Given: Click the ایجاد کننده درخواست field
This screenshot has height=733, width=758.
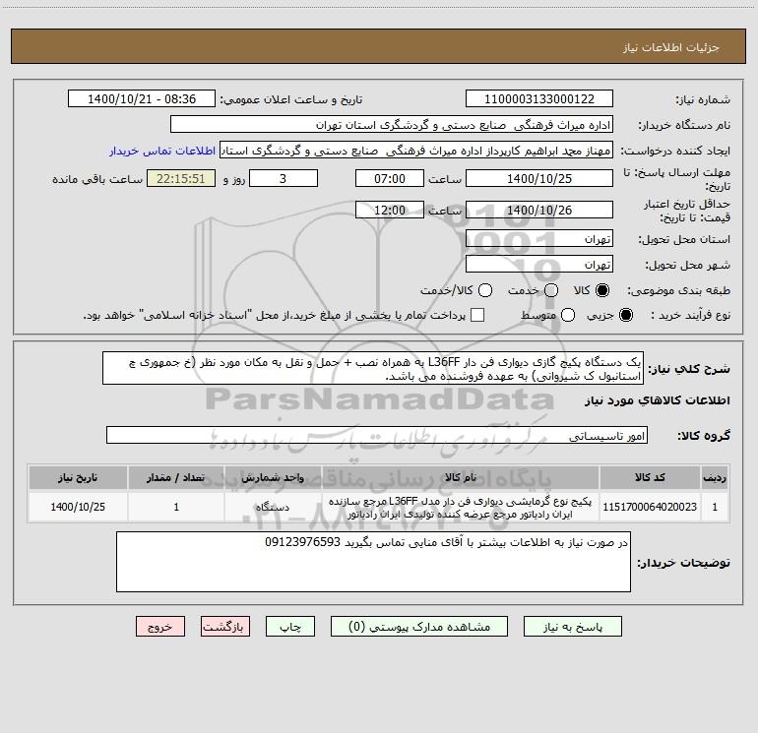Looking at the screenshot, I should [416, 151].
